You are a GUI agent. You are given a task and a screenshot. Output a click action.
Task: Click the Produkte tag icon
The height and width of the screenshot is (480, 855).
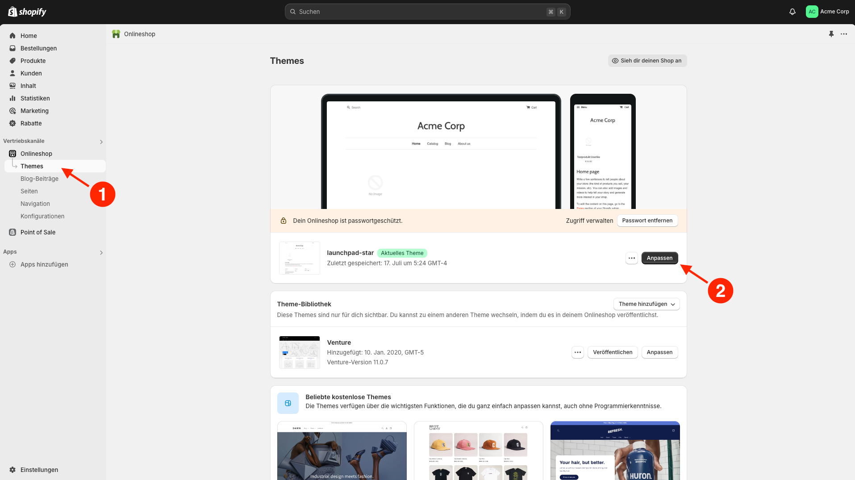(13, 61)
